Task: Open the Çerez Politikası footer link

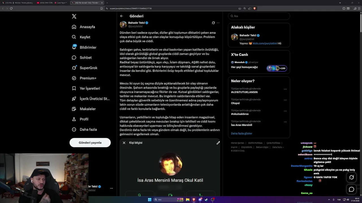Action: tap(273, 143)
